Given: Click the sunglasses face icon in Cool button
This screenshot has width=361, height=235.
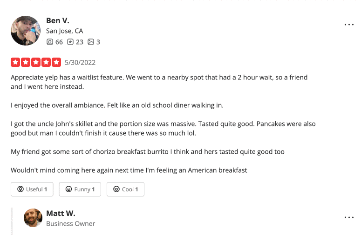Looking at the screenshot, I should (x=116, y=189).
